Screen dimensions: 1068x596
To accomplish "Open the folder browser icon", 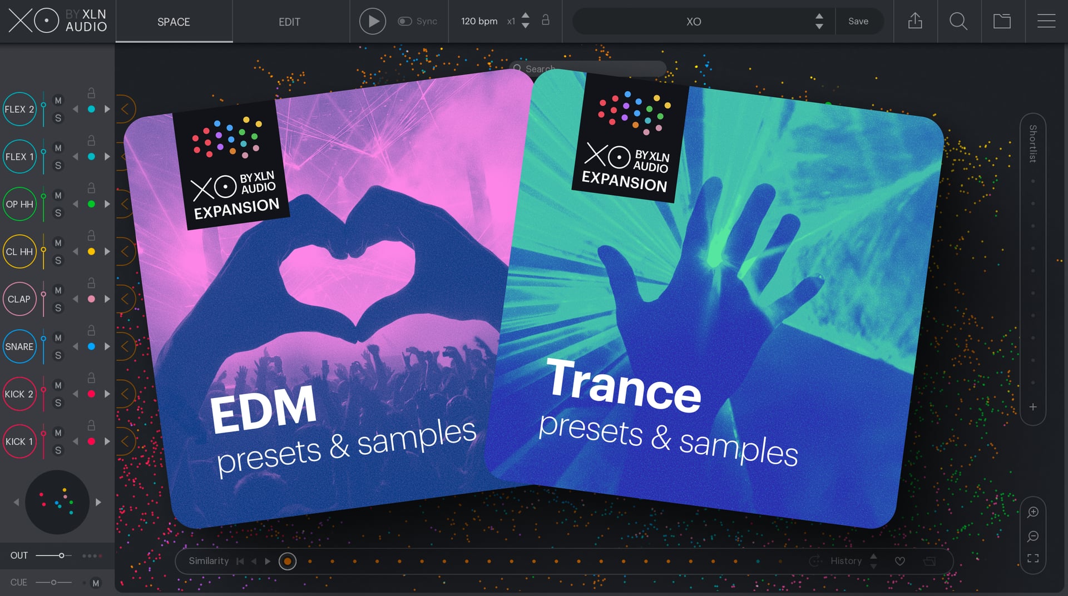I will (1002, 21).
